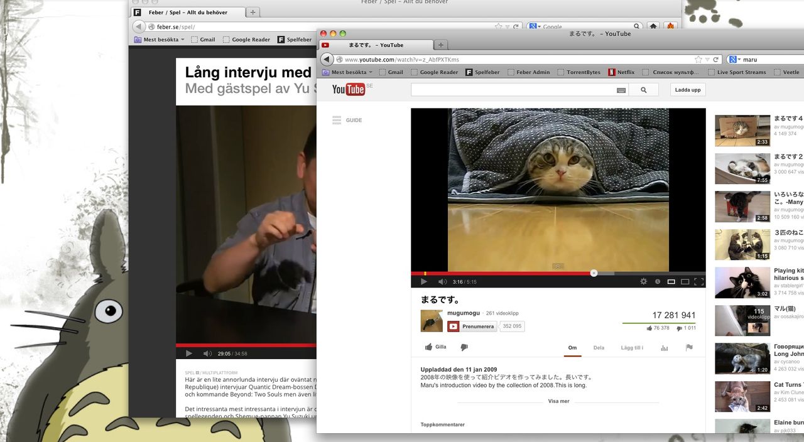This screenshot has width=804, height=442.
Task: Reload the YouTube page
Action: 715,60
